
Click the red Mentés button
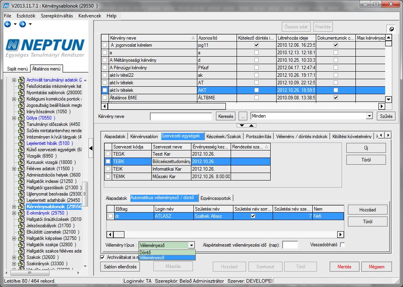344,267
